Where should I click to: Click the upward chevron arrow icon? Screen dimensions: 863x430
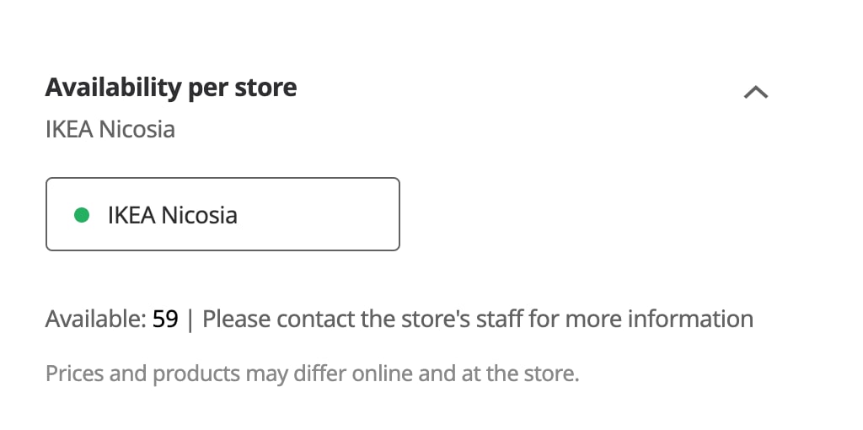(x=756, y=93)
